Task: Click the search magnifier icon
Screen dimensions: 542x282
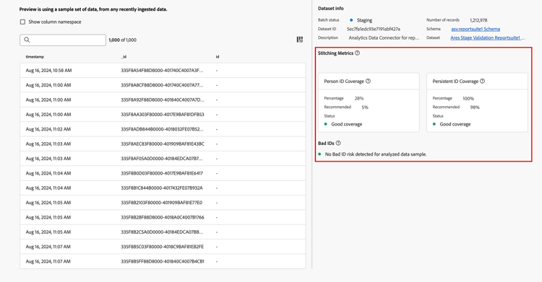Action: click(x=27, y=40)
